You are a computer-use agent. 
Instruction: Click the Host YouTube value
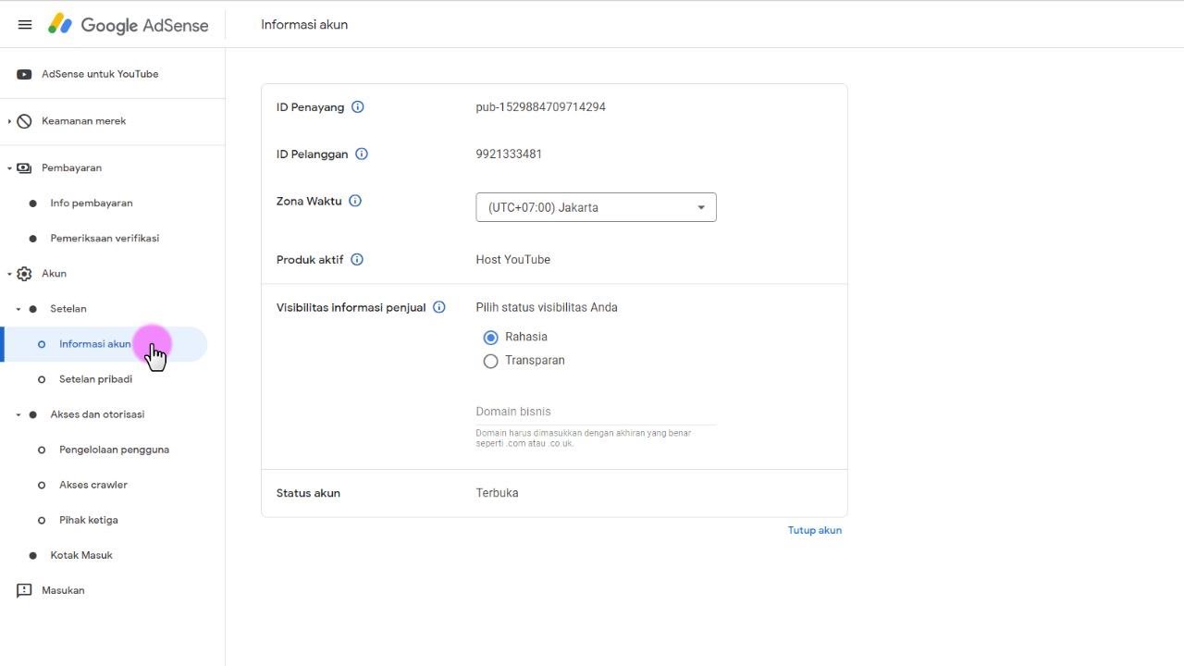512,260
